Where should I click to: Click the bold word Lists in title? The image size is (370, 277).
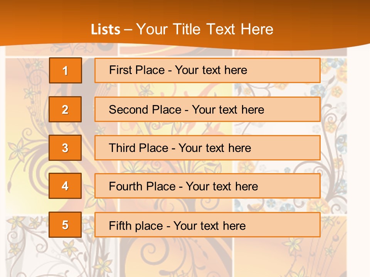(x=106, y=29)
